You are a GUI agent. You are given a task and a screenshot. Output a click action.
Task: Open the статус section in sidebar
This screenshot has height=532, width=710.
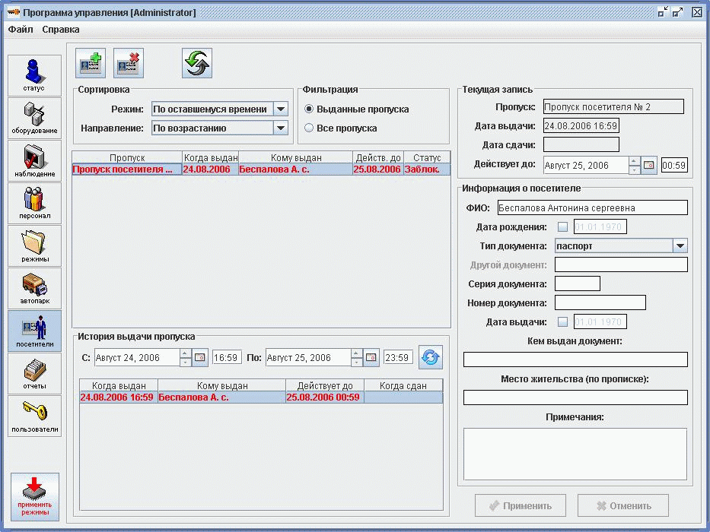click(34, 75)
